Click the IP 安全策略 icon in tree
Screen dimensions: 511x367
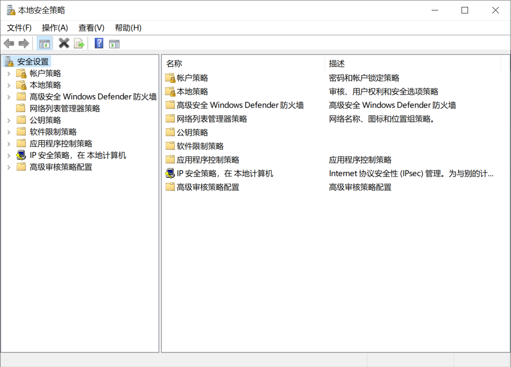(x=22, y=155)
